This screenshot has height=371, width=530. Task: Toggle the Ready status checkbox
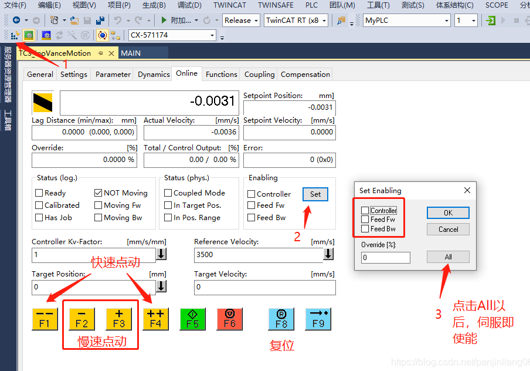tap(39, 193)
